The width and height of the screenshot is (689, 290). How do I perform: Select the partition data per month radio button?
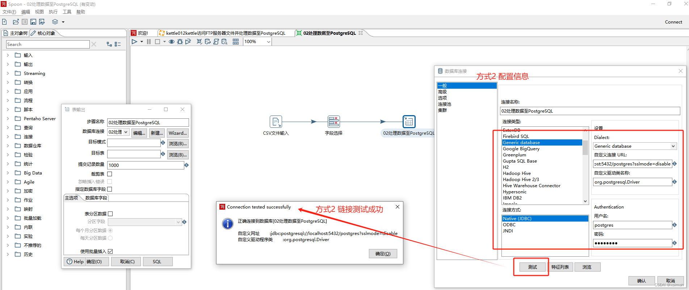pyautogui.click(x=110, y=231)
